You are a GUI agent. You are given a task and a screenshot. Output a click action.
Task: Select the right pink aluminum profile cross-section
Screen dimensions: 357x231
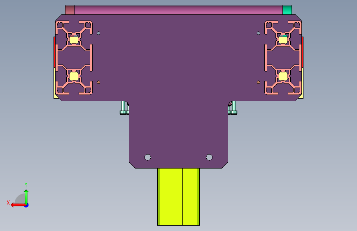(x=283, y=58)
